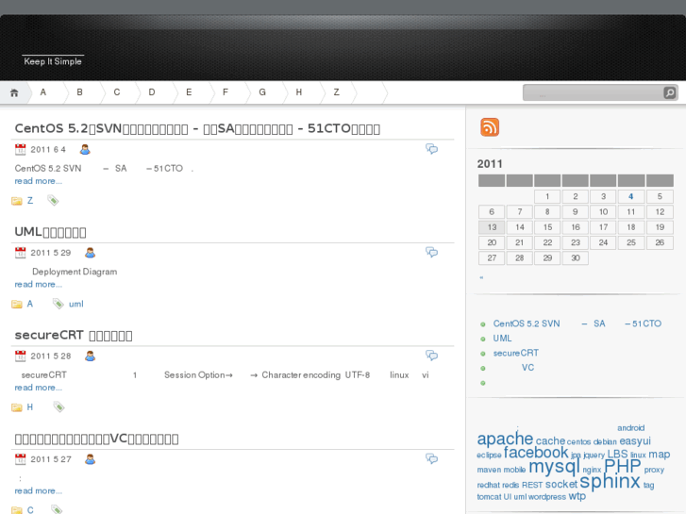Open category A in the navigation bar
This screenshot has width=686, height=514.
pyautogui.click(x=42, y=92)
